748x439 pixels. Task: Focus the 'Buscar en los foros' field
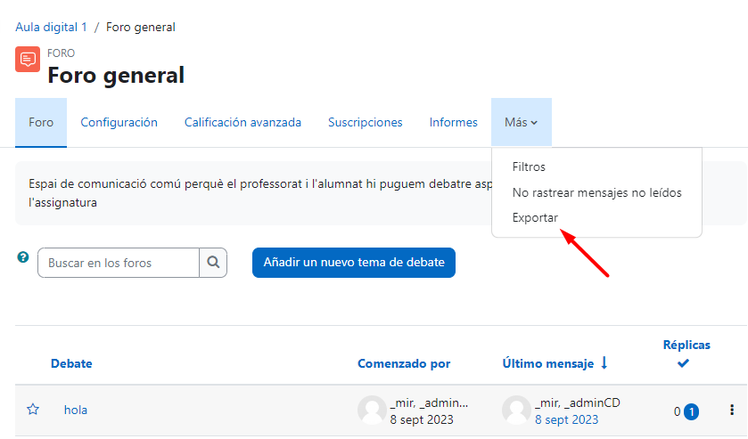point(119,263)
